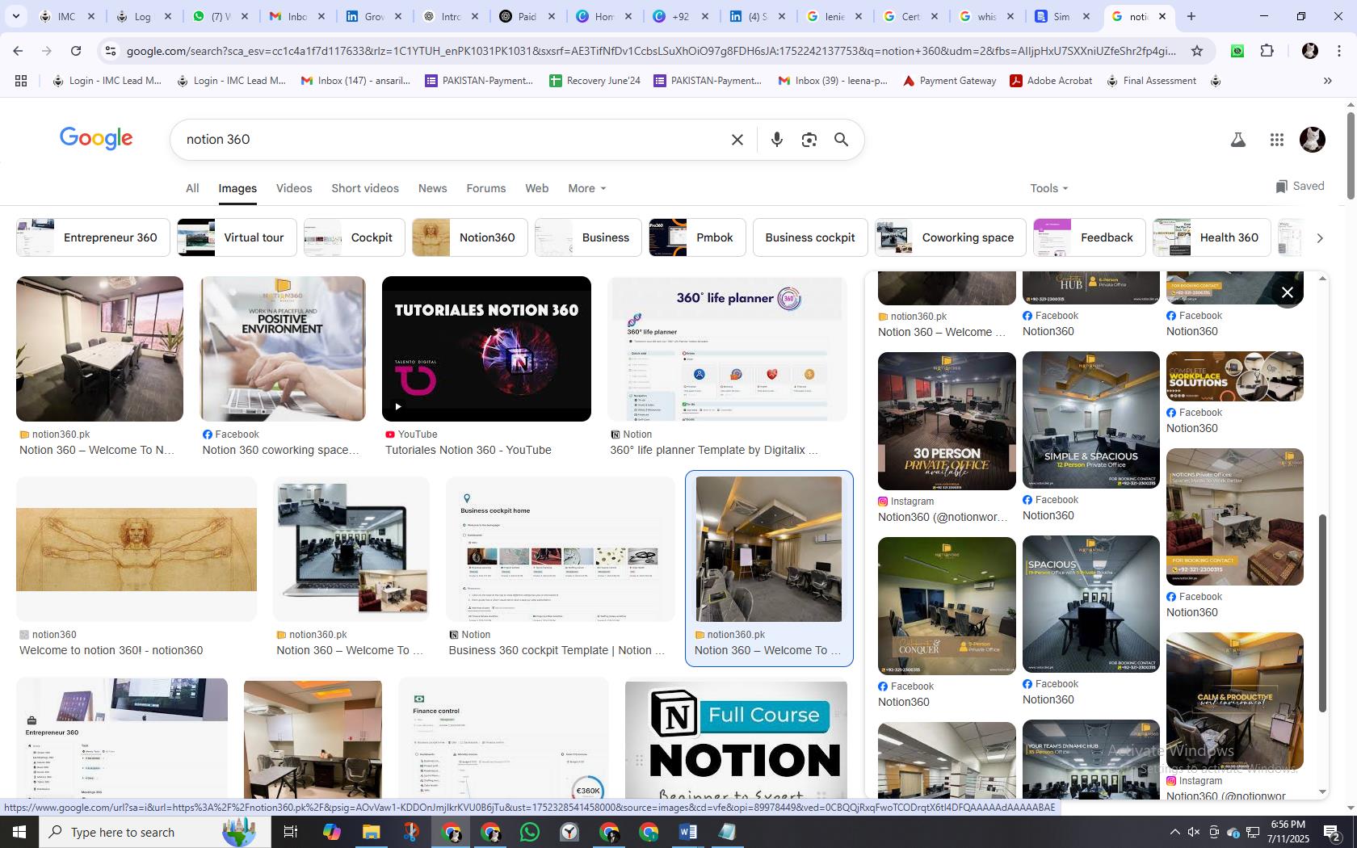Bookmark this page with the star icon
Image resolution: width=1357 pixels, height=848 pixels.
[x=1197, y=51]
